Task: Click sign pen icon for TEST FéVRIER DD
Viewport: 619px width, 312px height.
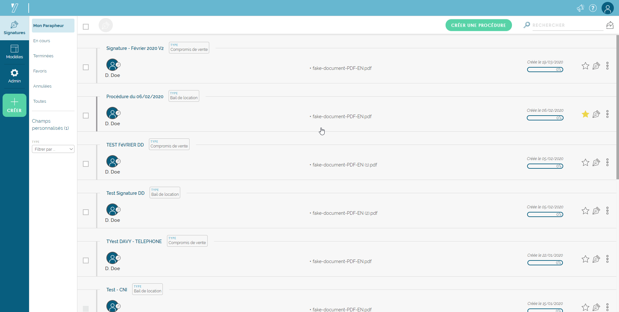Action: (x=596, y=163)
